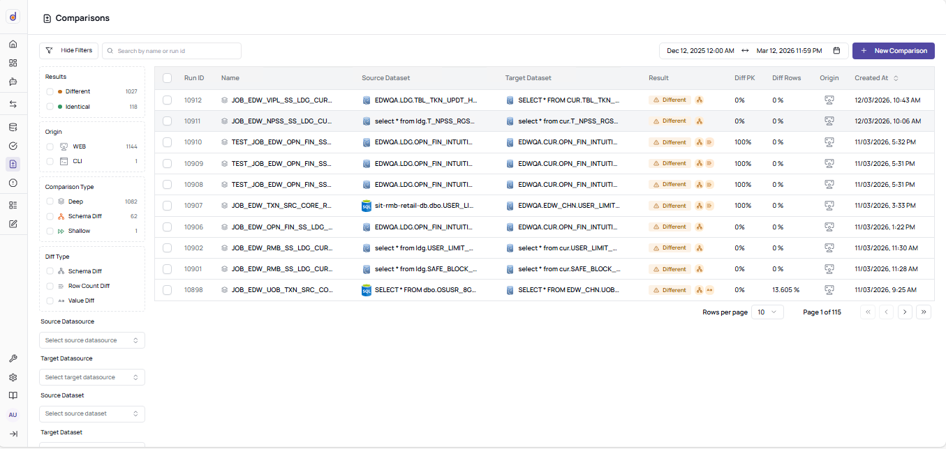Expand the Select target dataset dropdown

click(91, 446)
